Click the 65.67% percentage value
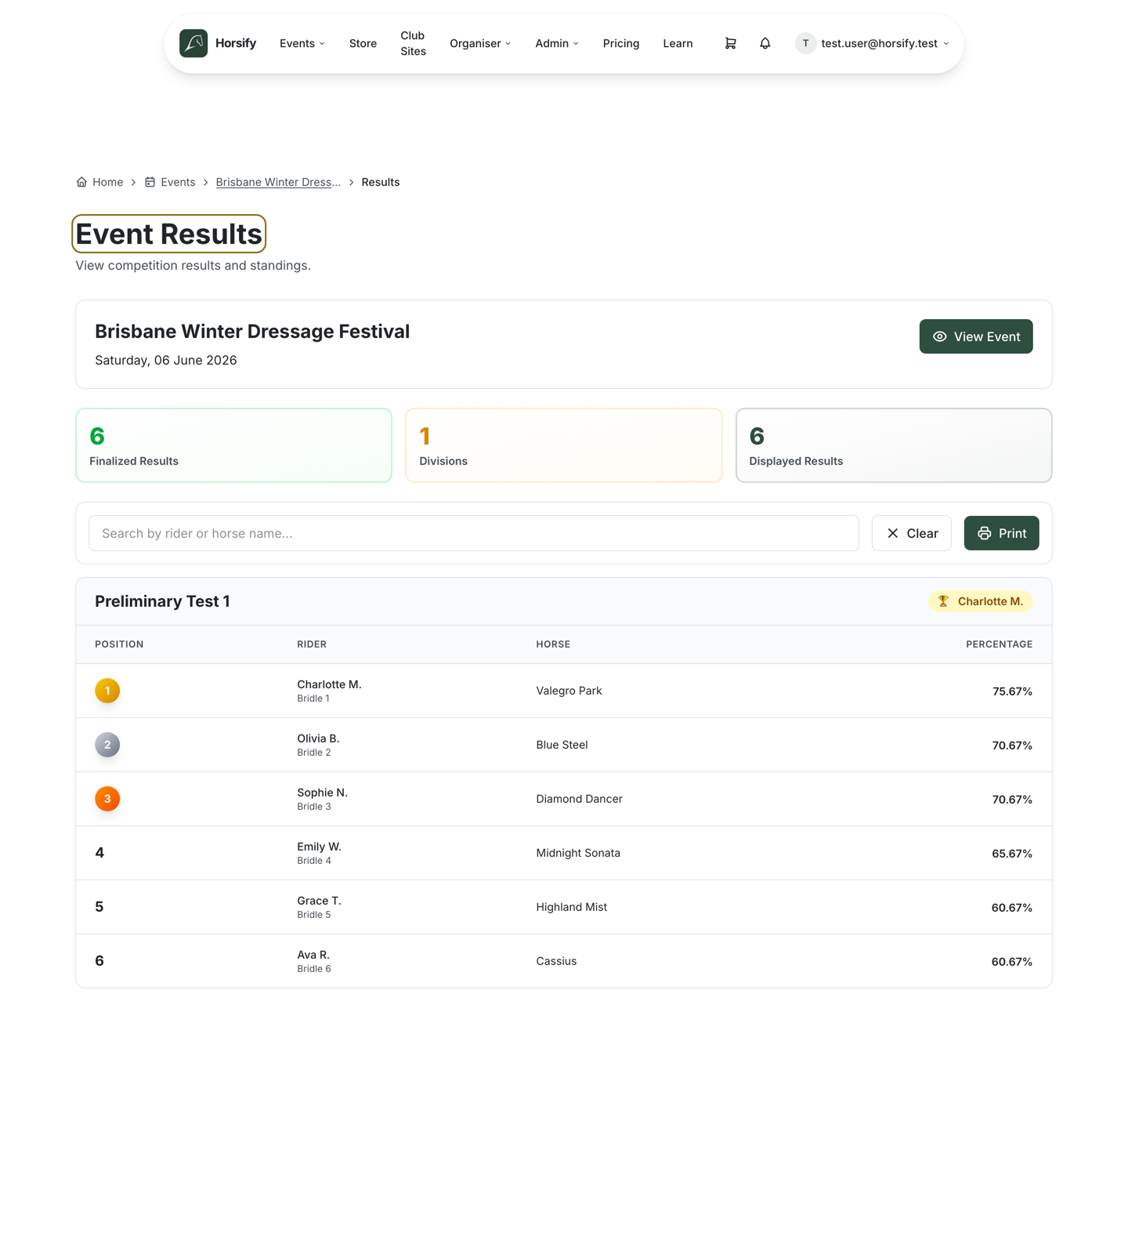The image size is (1128, 1248). 1012,854
